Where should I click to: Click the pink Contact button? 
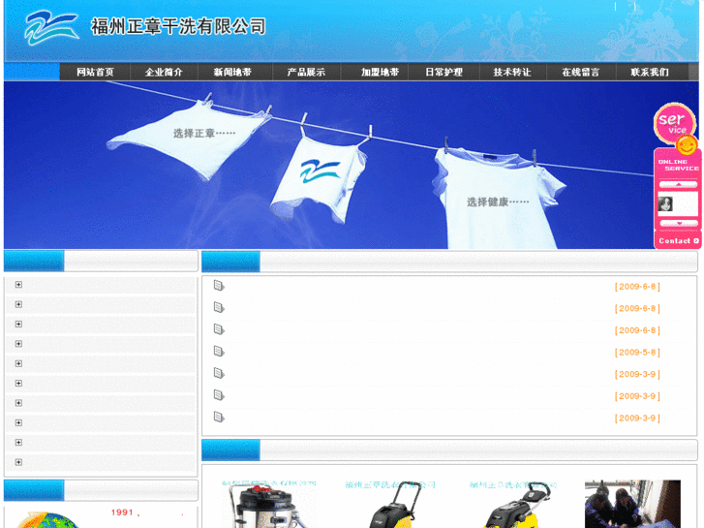[678, 241]
